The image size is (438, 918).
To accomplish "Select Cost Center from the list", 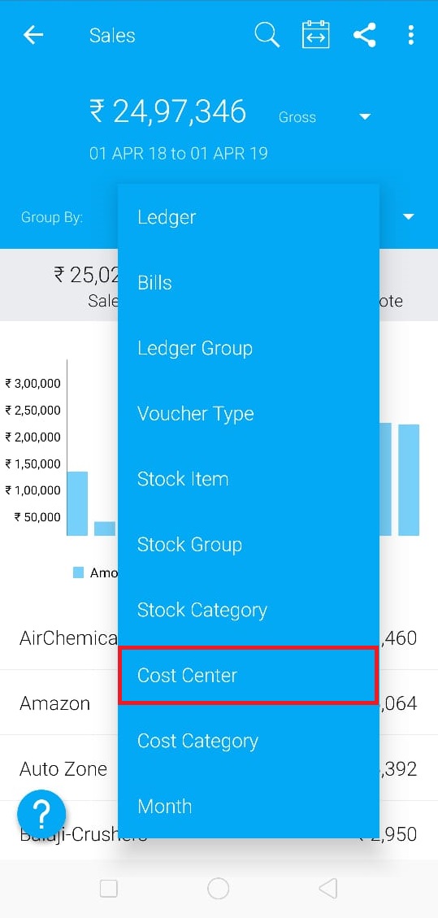I will [248, 675].
